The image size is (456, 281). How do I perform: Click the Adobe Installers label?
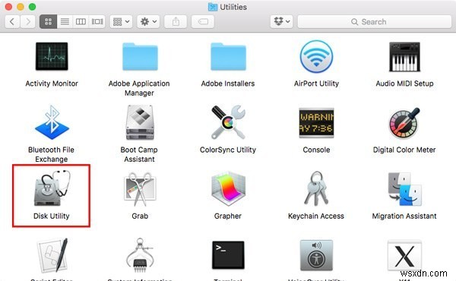click(x=228, y=84)
